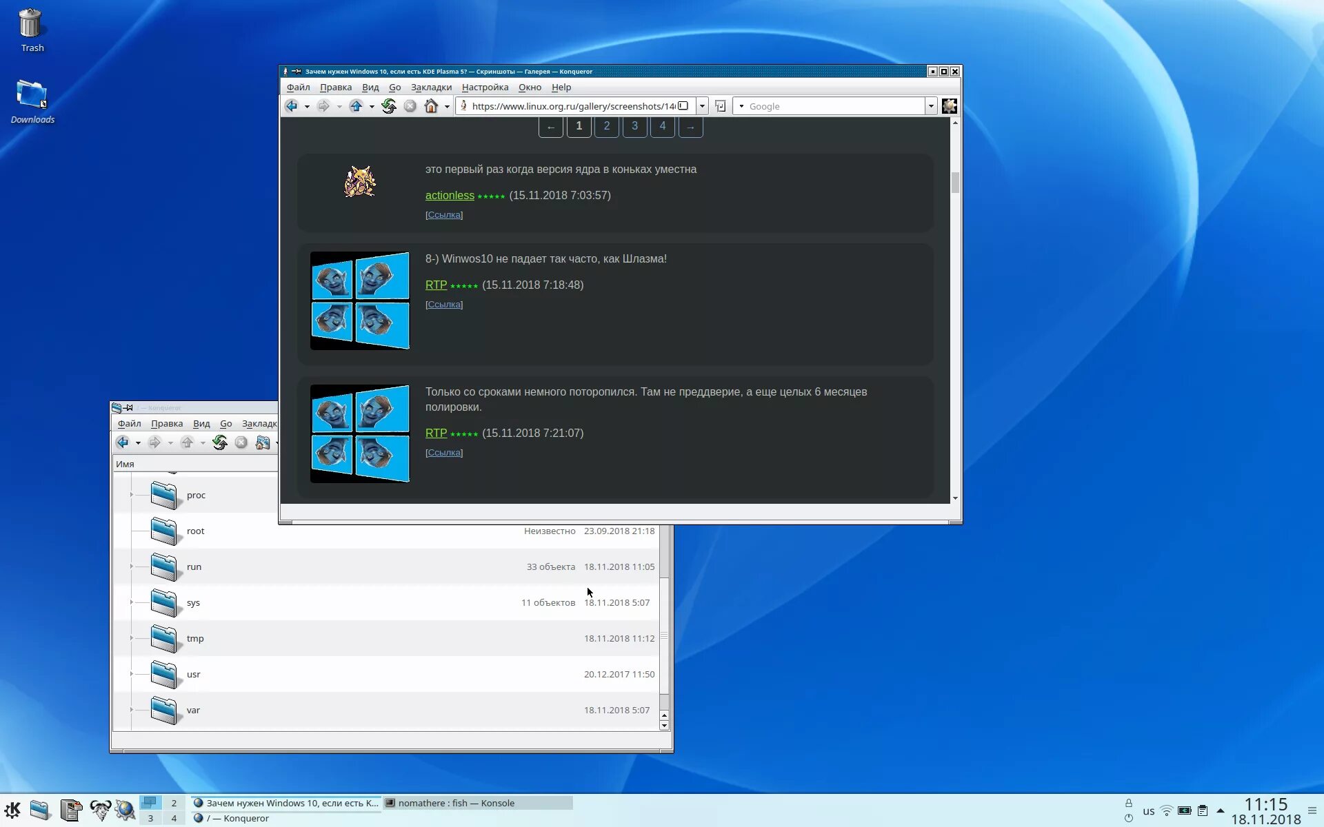Stop loading page in front Konqueror
This screenshot has width=1324, height=827.
coord(410,106)
